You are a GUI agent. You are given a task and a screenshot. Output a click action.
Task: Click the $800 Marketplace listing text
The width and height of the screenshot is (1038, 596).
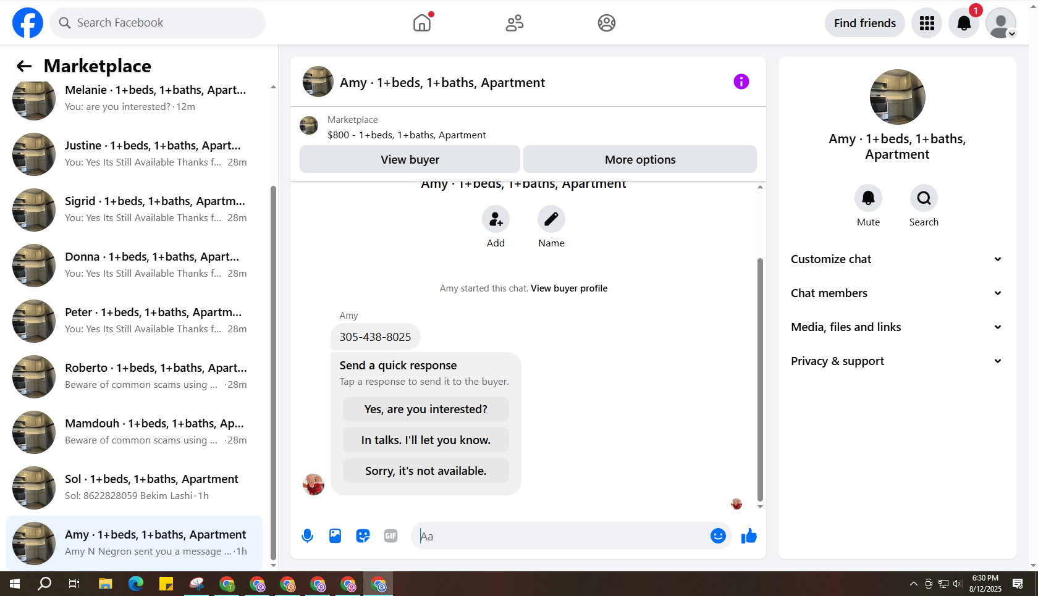tap(407, 135)
